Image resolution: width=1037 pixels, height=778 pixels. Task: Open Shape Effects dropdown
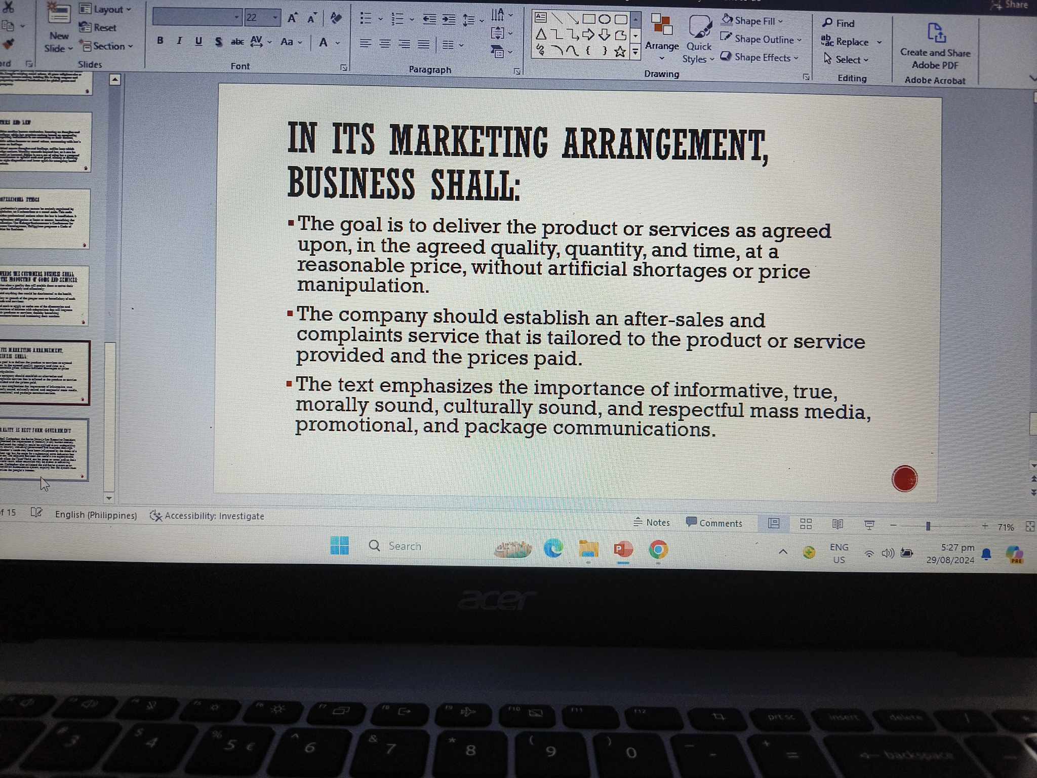pos(760,57)
